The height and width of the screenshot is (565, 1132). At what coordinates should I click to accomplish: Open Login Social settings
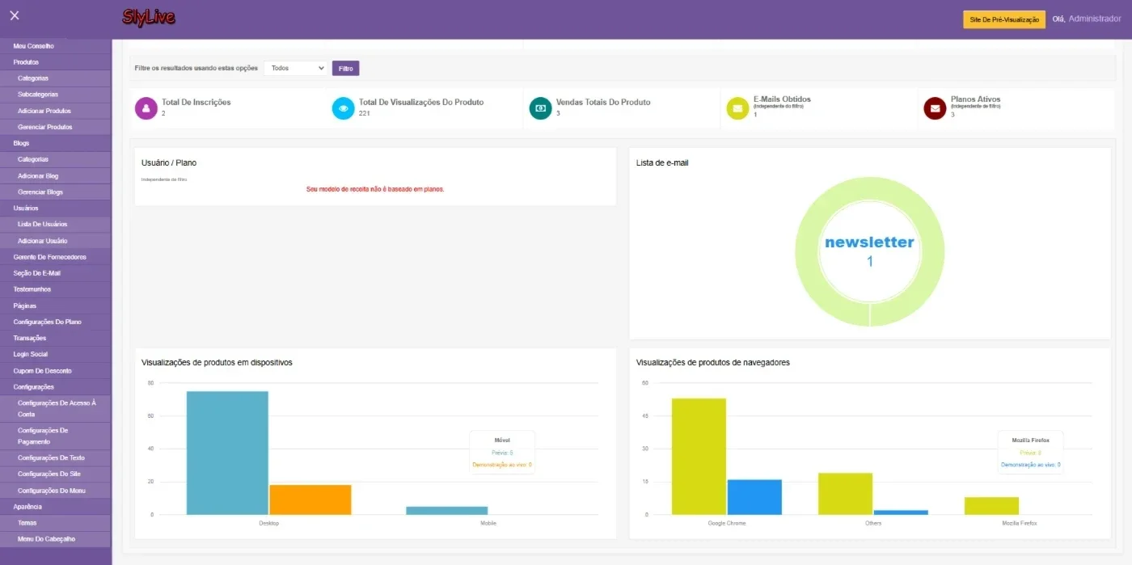tap(55, 354)
